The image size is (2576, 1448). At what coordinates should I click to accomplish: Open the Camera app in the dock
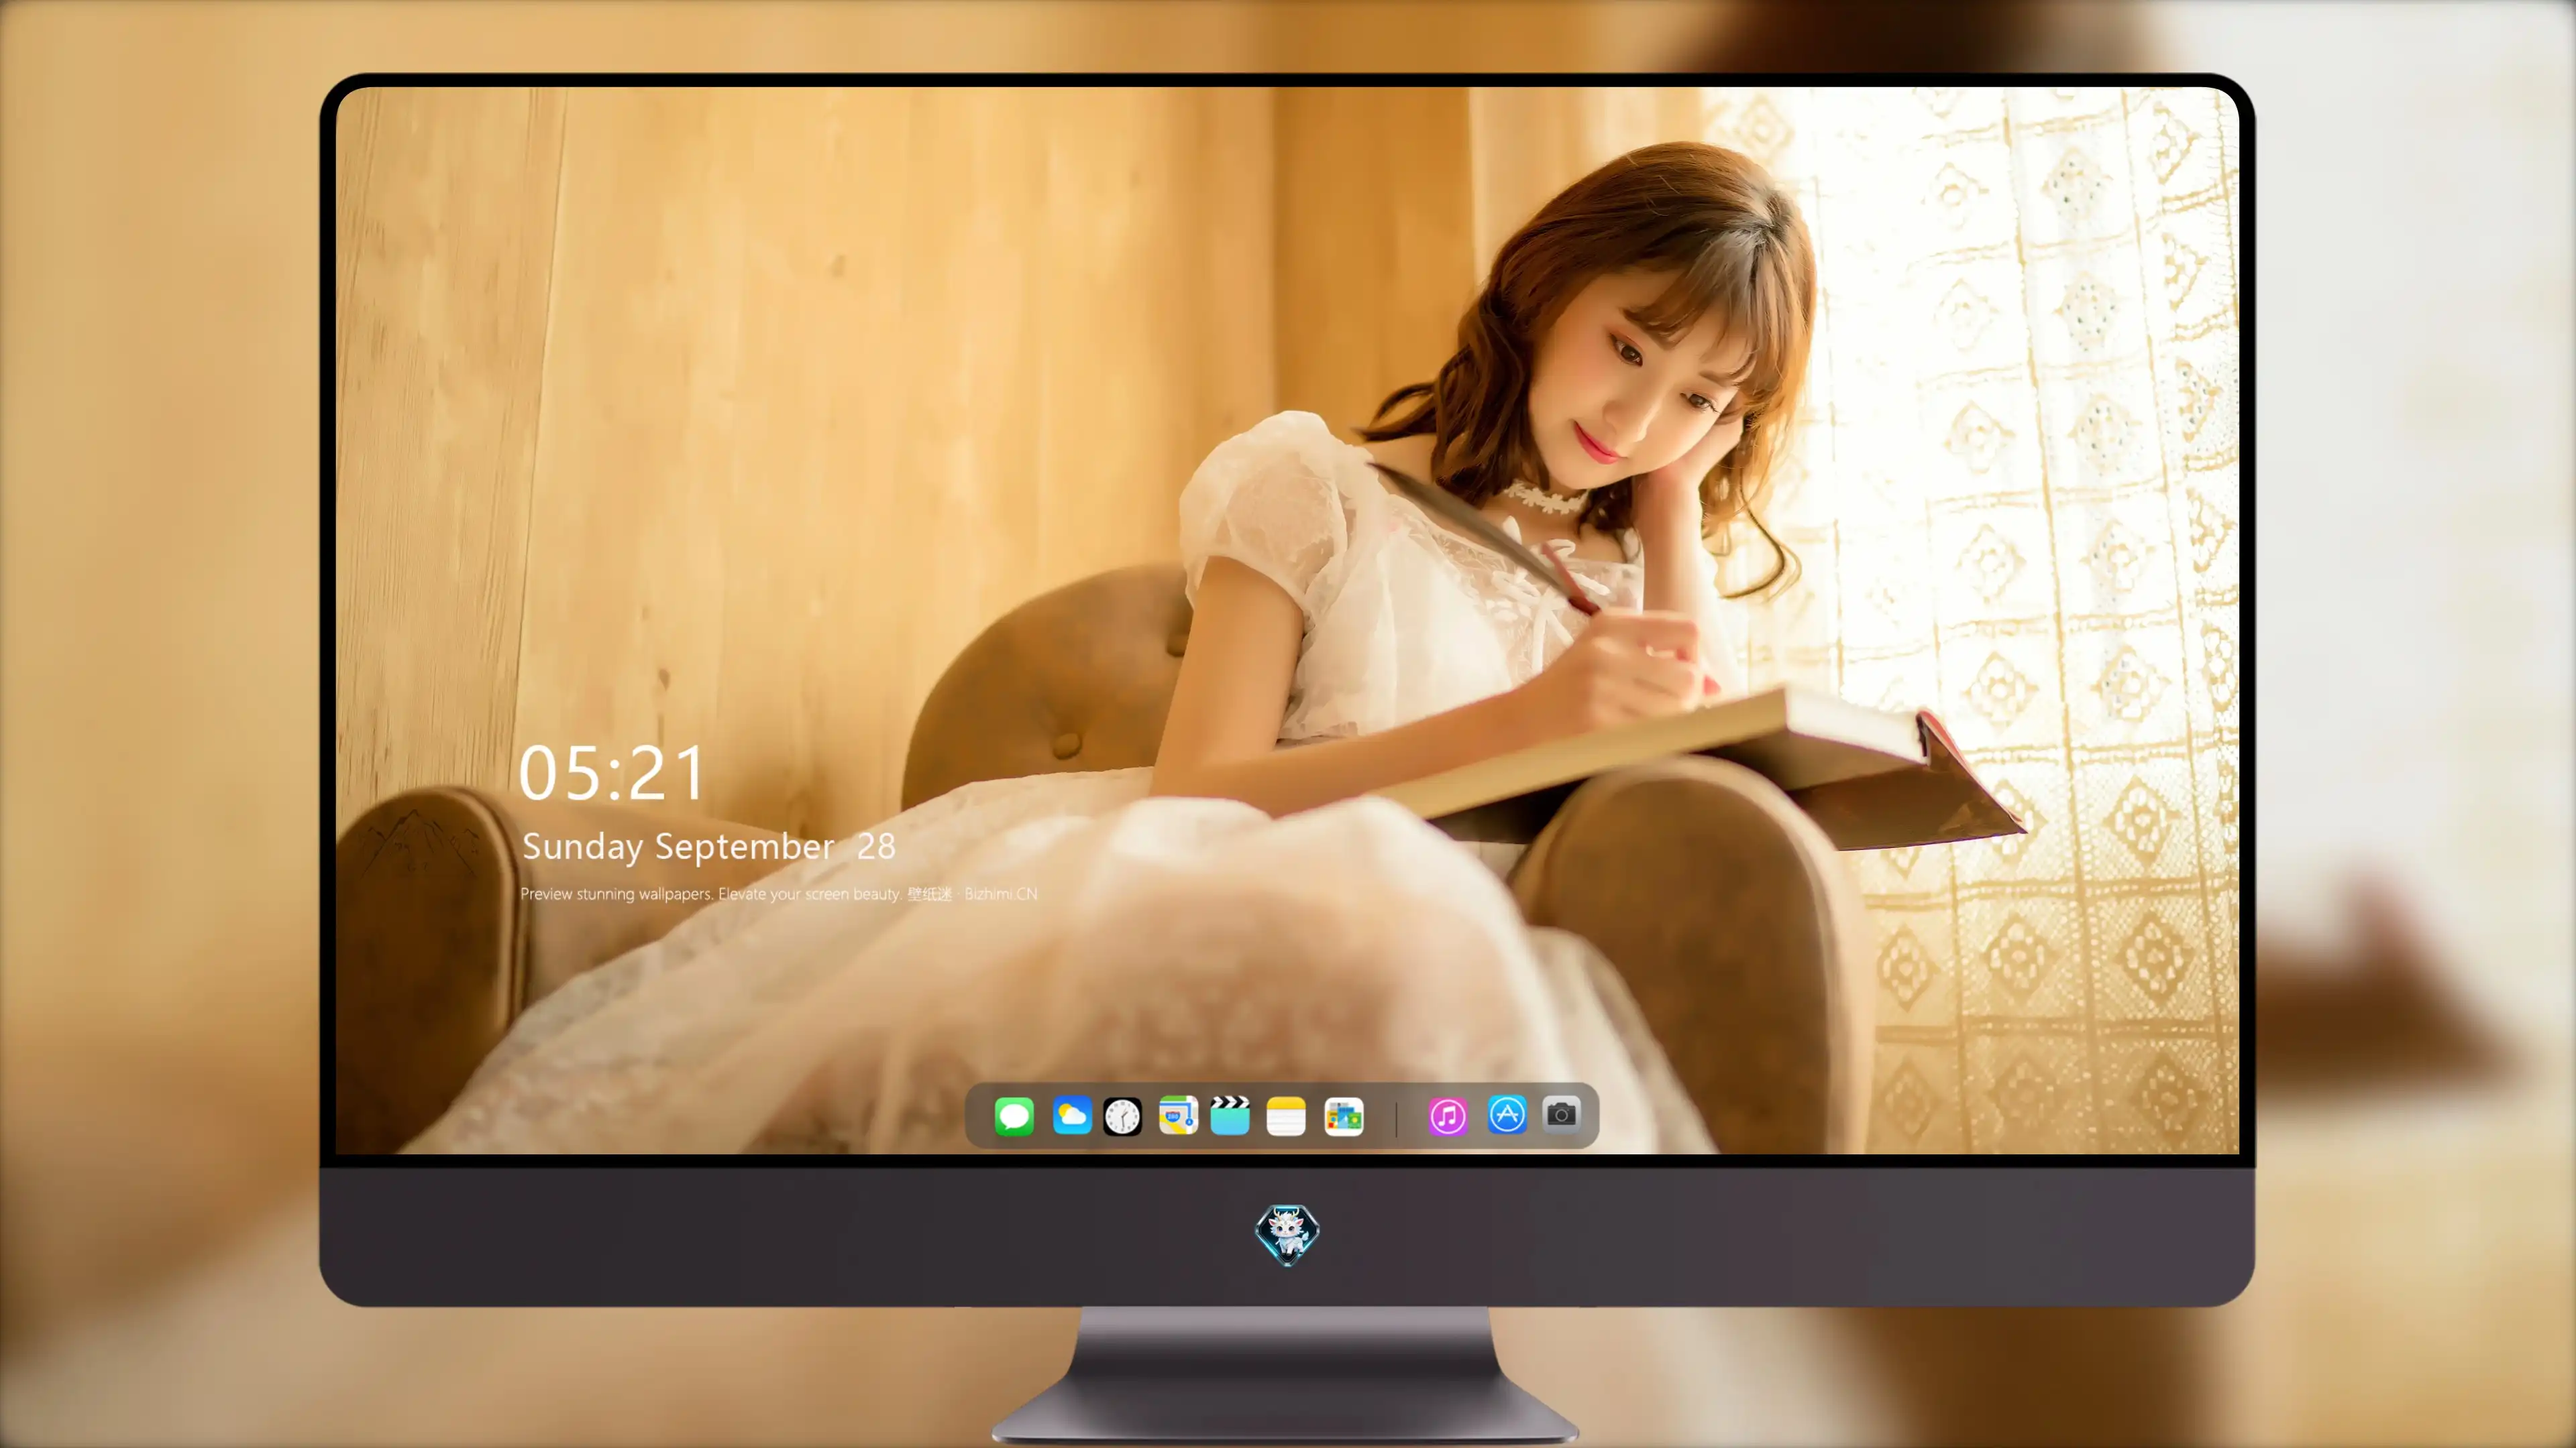click(1562, 1114)
